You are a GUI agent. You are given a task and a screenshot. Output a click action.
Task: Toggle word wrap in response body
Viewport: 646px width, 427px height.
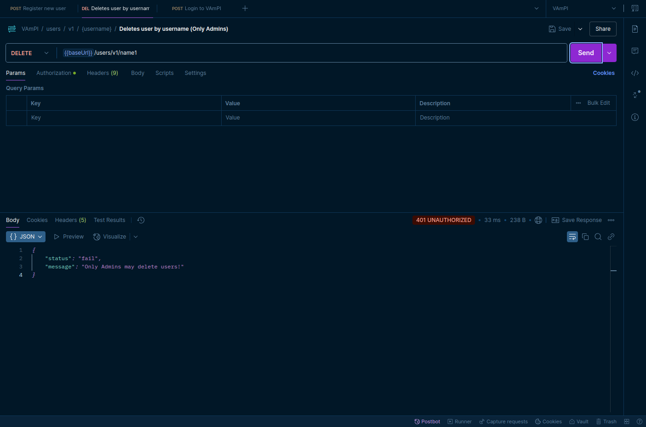[572, 237]
